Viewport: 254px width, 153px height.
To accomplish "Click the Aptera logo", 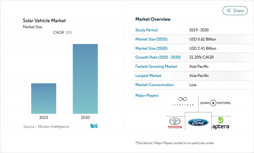I will (220, 123).
